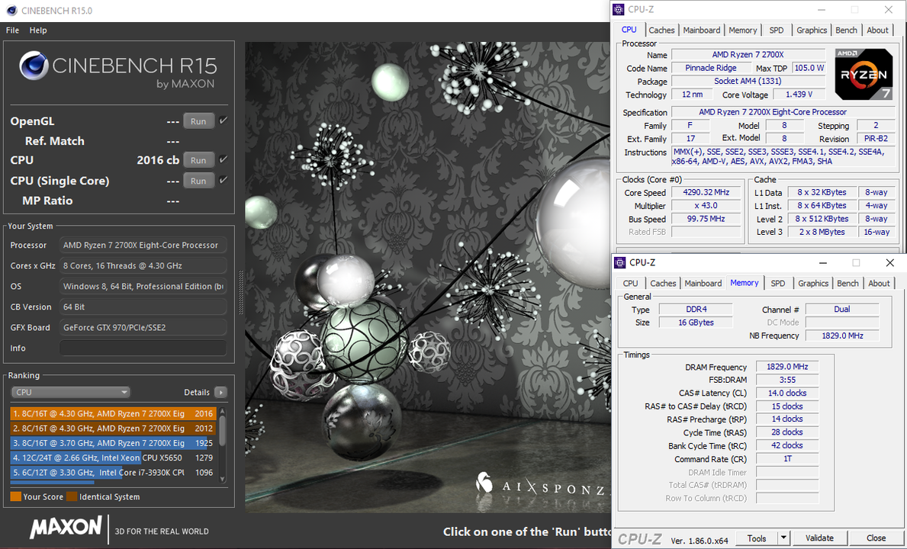Click the Core Voltage value 1.439 V
Screen dimensions: 907x549
(x=799, y=95)
